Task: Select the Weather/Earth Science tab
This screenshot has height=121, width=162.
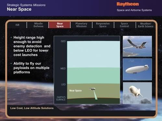Action: (x=145, y=25)
